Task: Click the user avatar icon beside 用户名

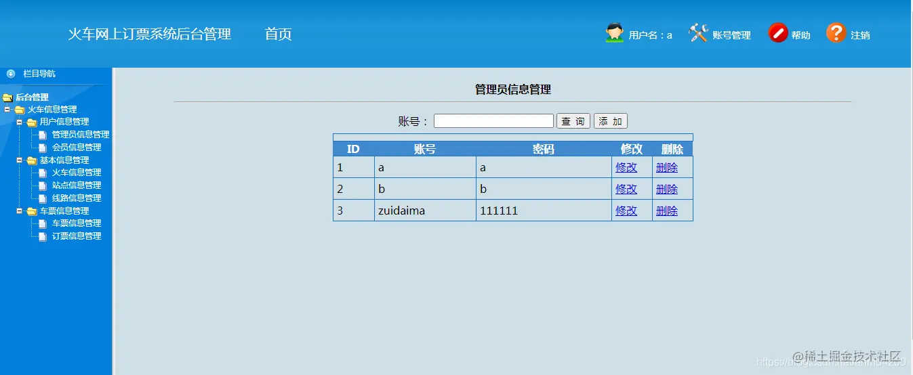Action: pyautogui.click(x=615, y=33)
